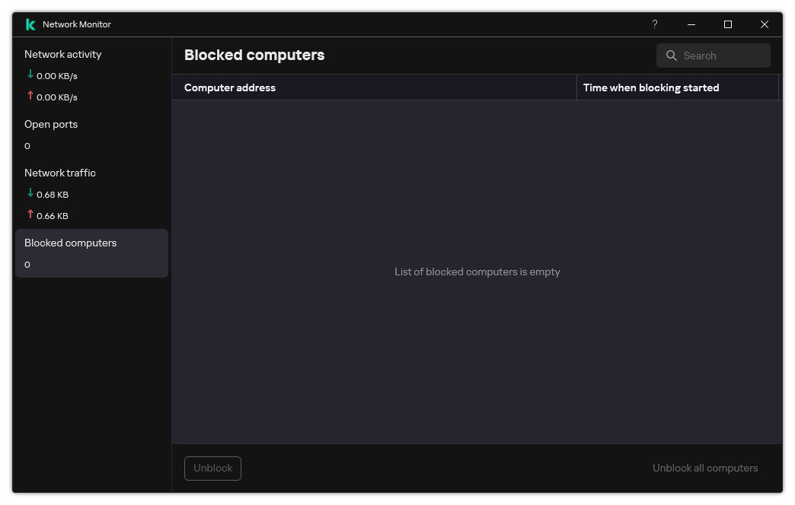Click the green download arrow under Network activity
Screen dimensions: 795x505
(x=29, y=75)
